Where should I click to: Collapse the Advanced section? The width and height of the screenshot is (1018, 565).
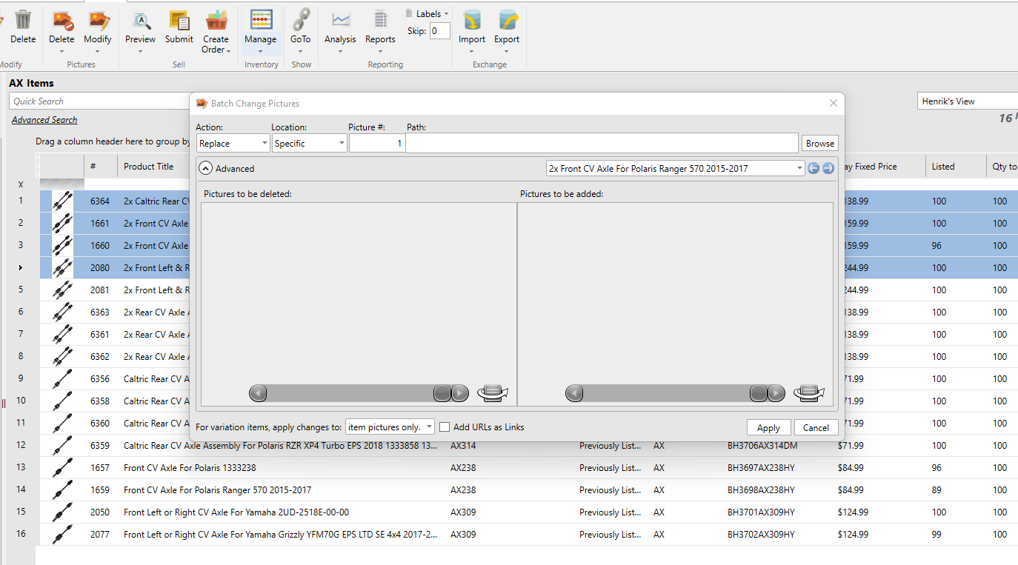coord(206,169)
